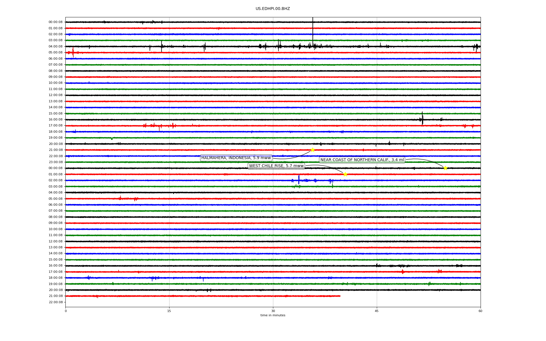The image size is (546, 341).
Task: Click the 15 minute x-axis tick label
Action: tap(169, 311)
